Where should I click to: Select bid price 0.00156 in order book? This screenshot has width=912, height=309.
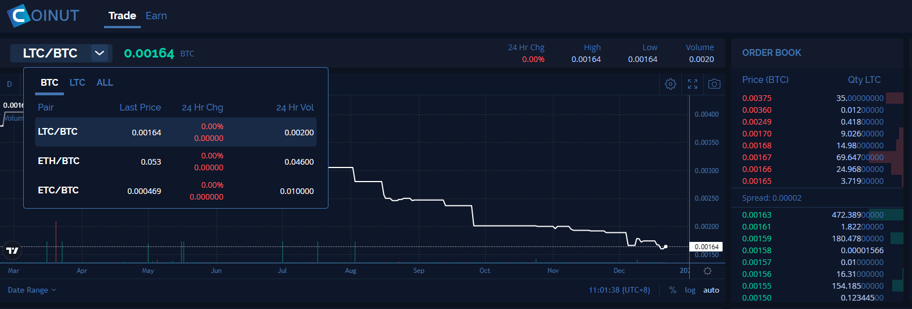[757, 274]
